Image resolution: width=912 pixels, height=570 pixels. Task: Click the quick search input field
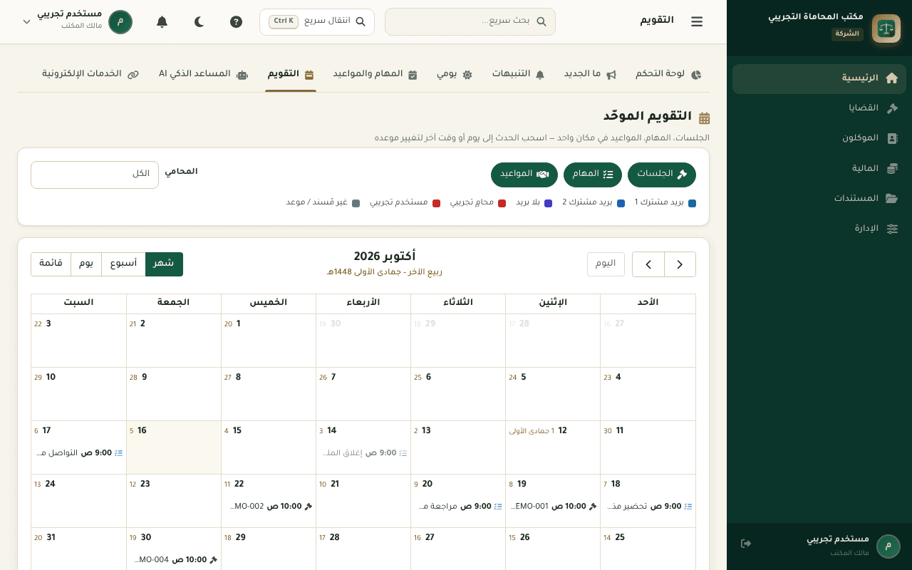tap(470, 21)
